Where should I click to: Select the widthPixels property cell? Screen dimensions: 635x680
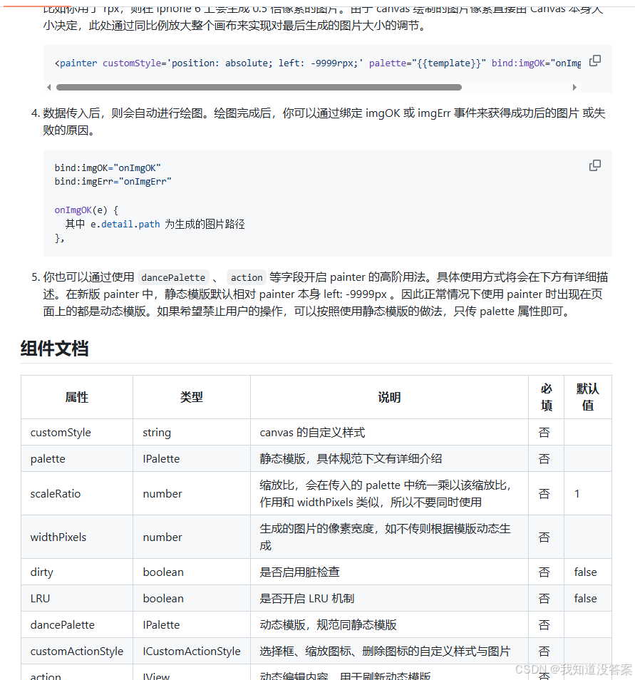point(77,537)
